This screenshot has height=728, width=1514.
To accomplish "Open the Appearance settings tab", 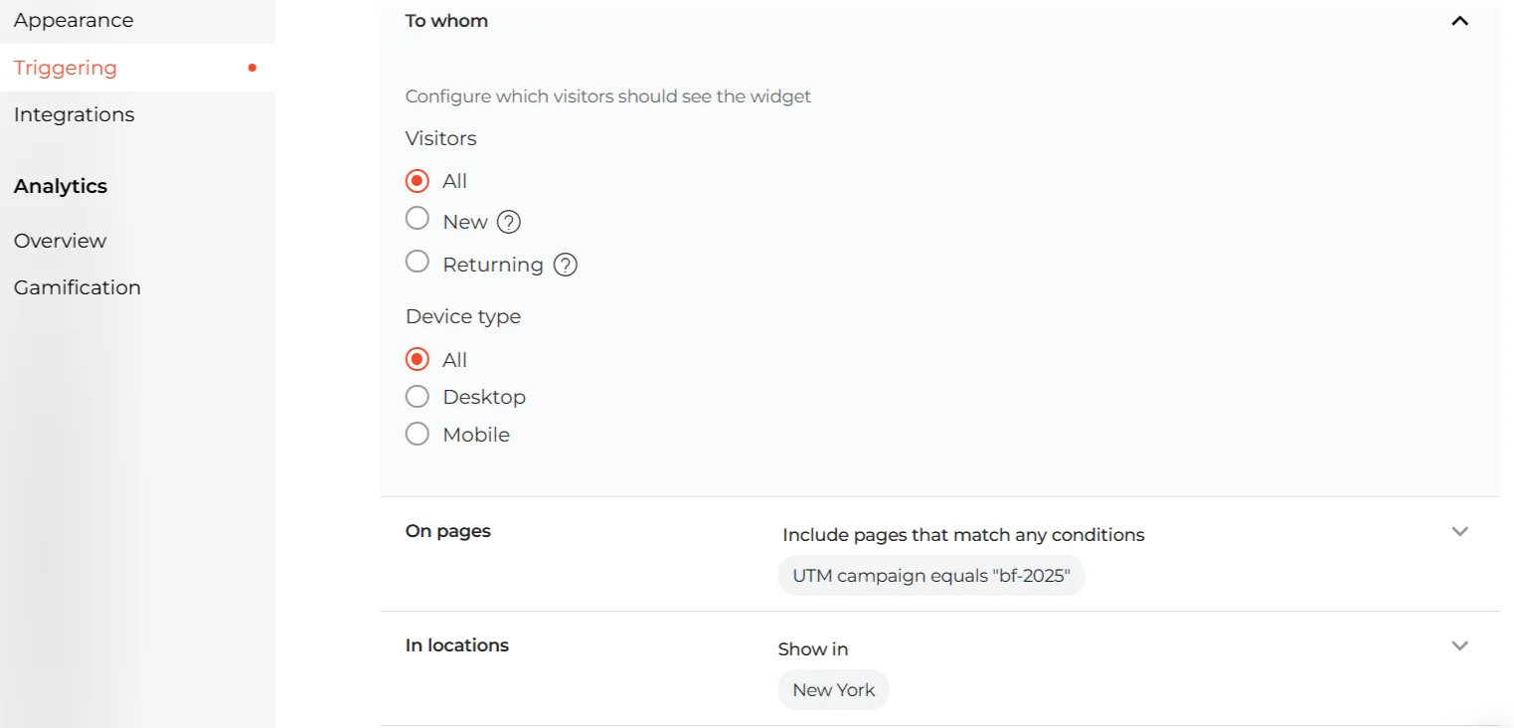I will tap(74, 20).
